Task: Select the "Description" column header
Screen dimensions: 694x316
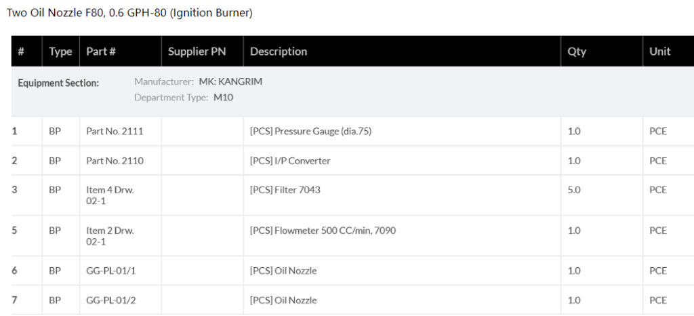Action: 279,52
